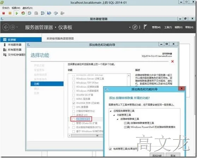Click the yellow pause VM toolbar icon
Viewport: 197px width, 158px height.
(10, 13)
